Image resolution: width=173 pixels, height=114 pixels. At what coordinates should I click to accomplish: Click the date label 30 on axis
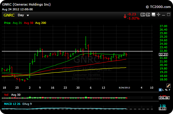coord(78,88)
